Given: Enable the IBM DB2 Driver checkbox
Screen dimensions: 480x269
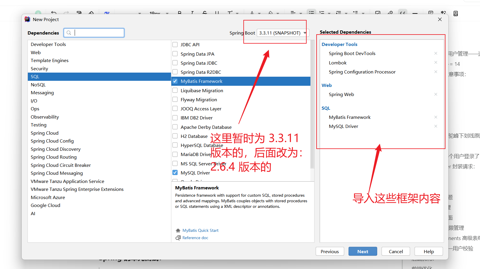Looking at the screenshot, I should 175,118.
